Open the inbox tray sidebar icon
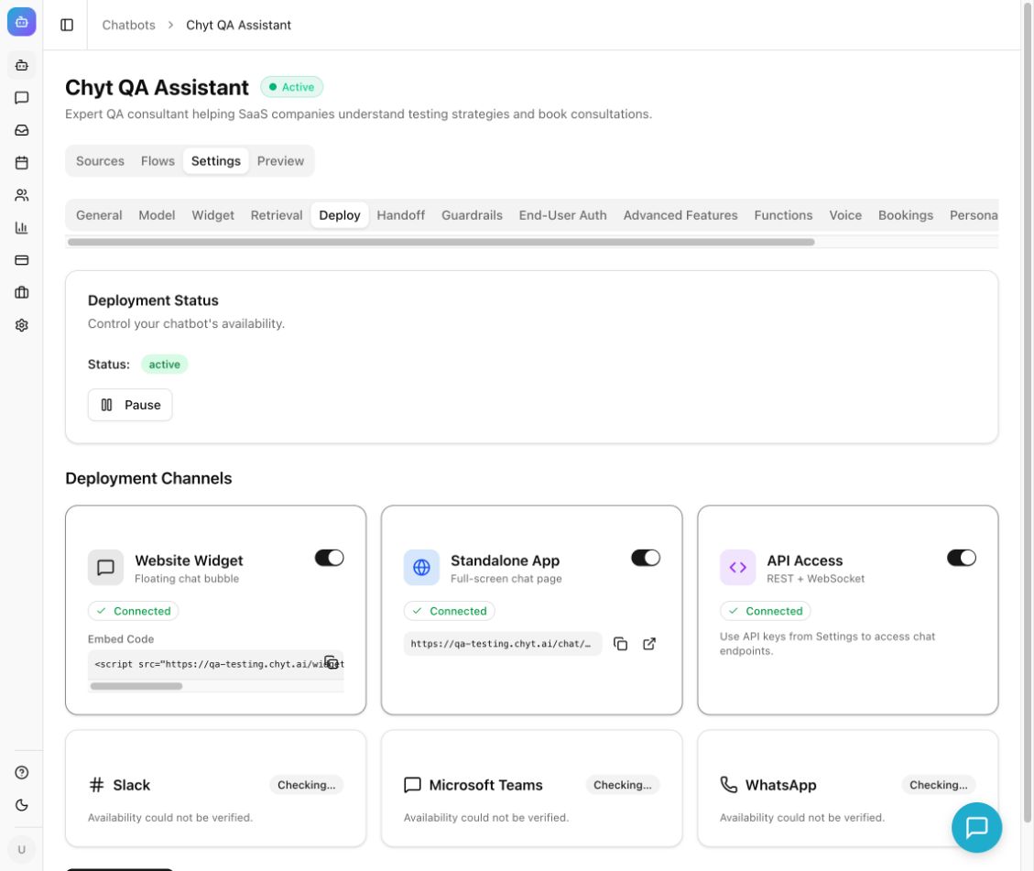The width and height of the screenshot is (1034, 871). click(x=22, y=130)
